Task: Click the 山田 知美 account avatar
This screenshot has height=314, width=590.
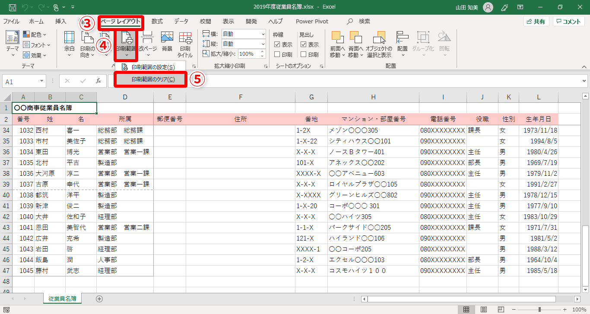Action: pyautogui.click(x=488, y=7)
